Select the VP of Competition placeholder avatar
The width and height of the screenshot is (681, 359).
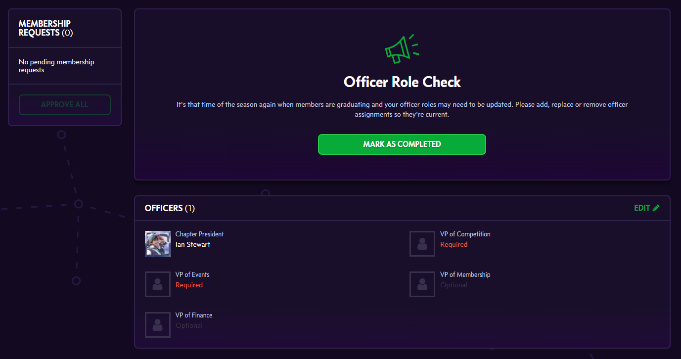[422, 244]
